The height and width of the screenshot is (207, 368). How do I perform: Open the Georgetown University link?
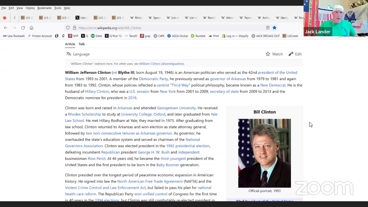coord(176,108)
